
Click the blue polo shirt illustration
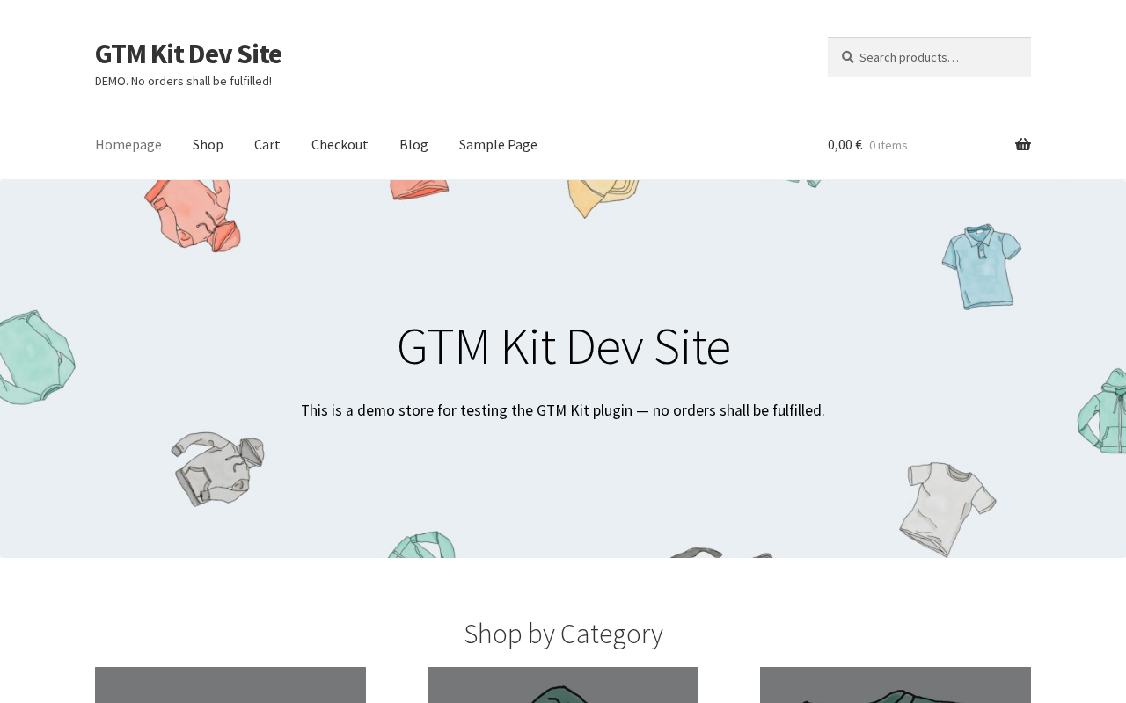pyautogui.click(x=981, y=265)
